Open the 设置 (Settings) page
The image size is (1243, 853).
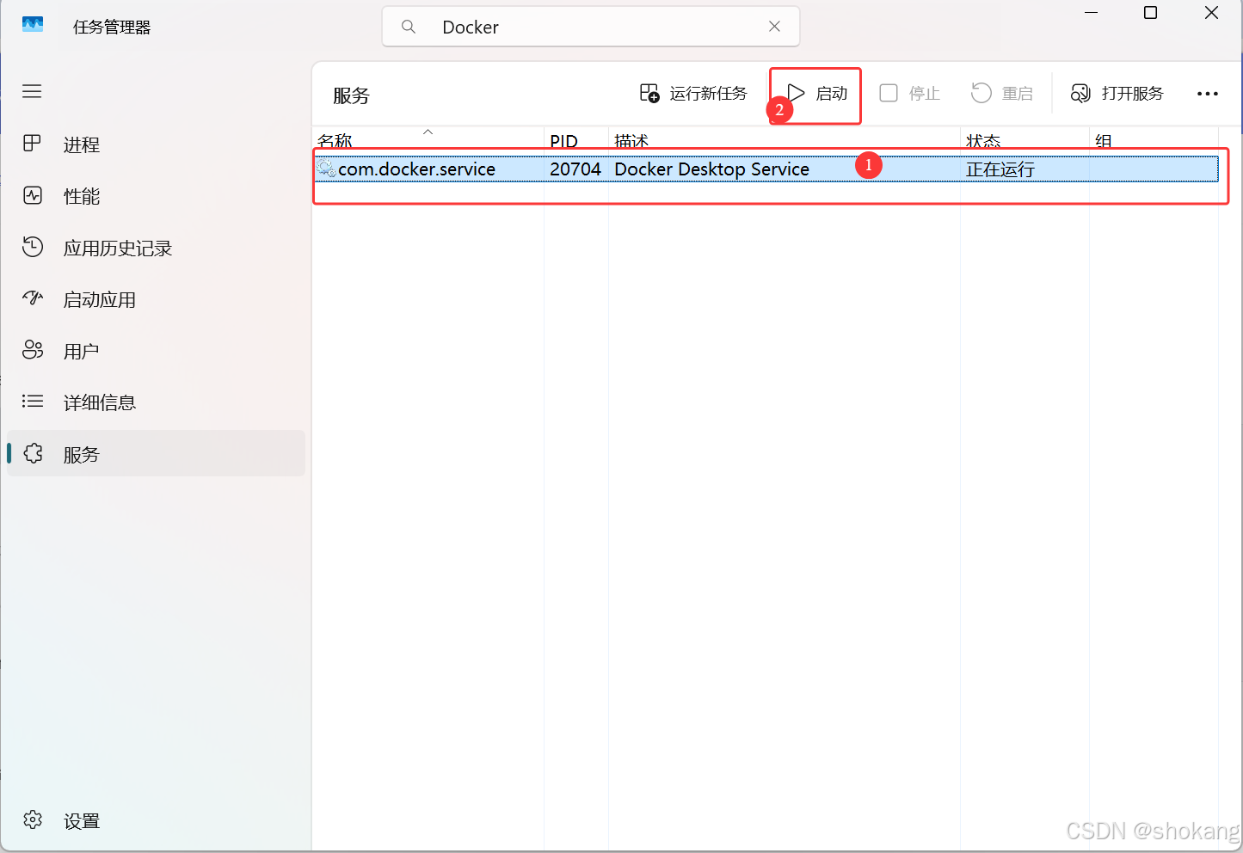pos(82,819)
